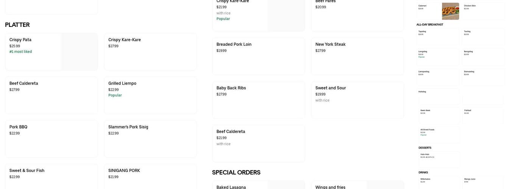Open Slammer's Pork Sisig item
The height and width of the screenshot is (189, 530).
(150, 139)
